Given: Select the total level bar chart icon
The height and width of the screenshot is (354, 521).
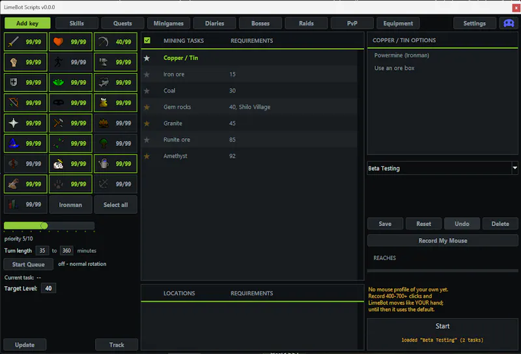Looking at the screenshot, I should pos(13,204).
